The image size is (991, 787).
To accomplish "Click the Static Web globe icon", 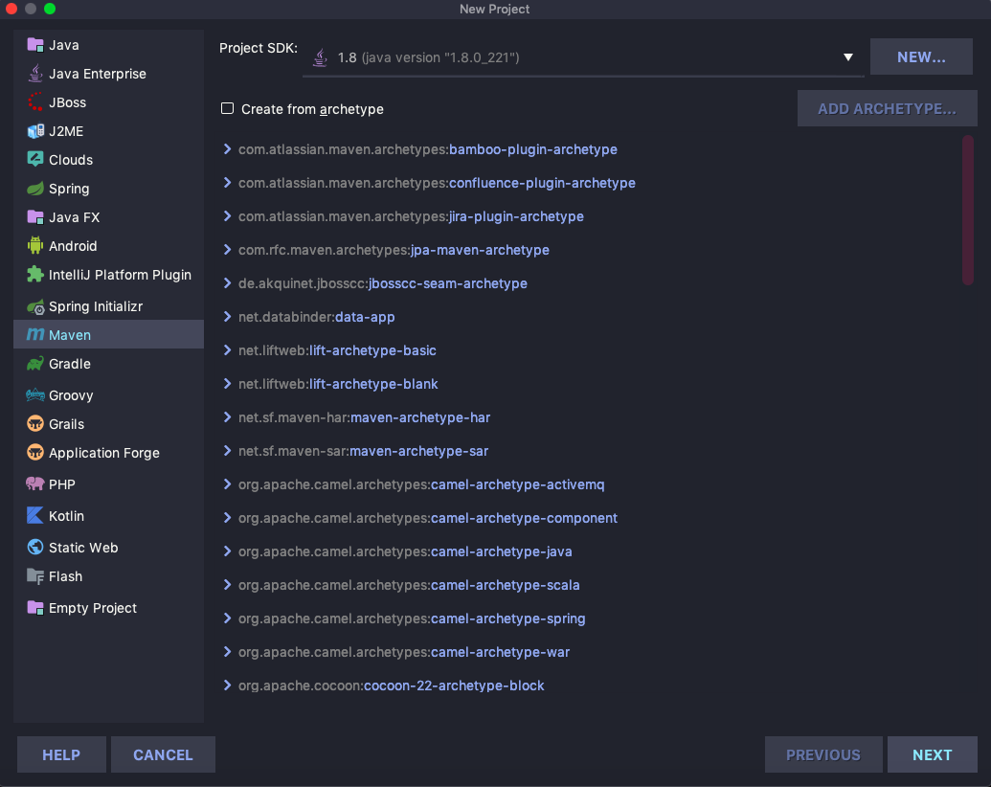I will tap(35, 547).
